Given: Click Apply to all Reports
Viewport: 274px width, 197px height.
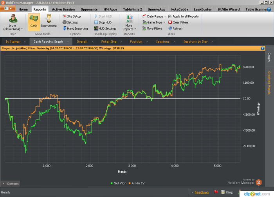Looking at the screenshot, I should click(x=183, y=16).
